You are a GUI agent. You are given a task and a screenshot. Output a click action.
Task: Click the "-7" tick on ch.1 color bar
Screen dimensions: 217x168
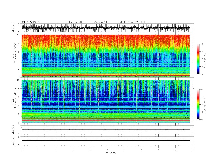pos(202,74)
